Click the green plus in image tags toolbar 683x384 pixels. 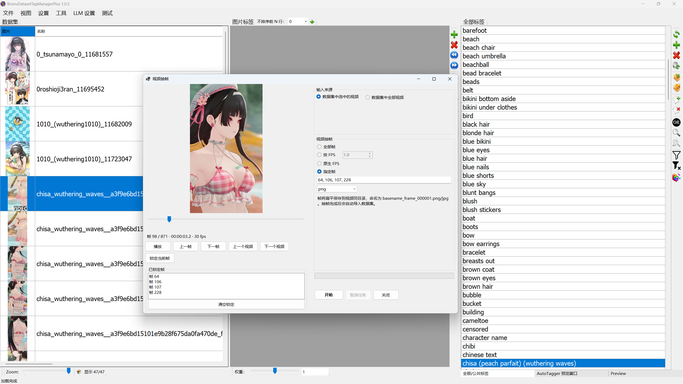point(454,34)
